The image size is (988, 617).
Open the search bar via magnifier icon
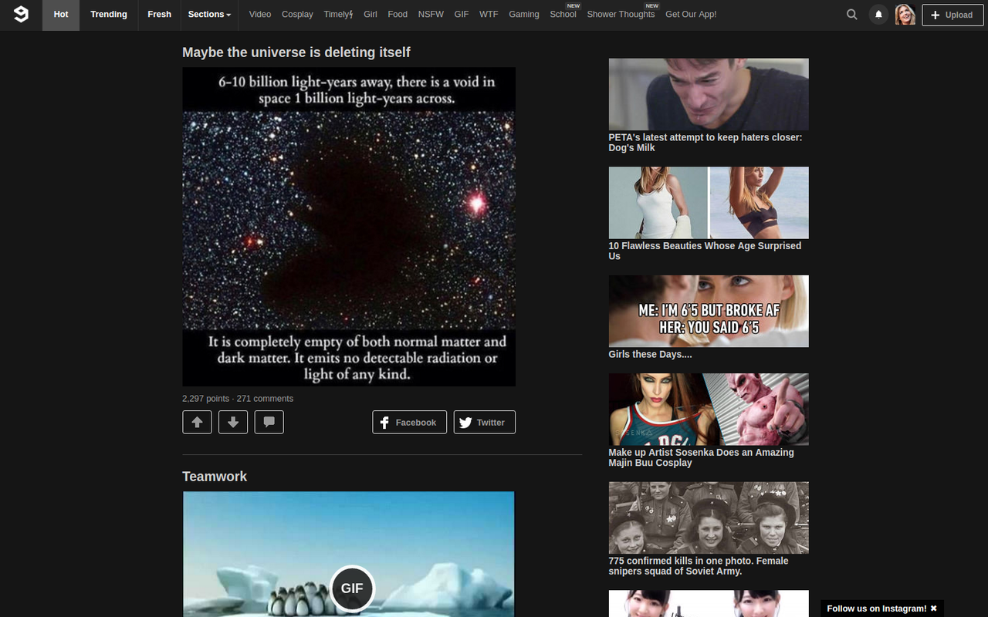(851, 14)
